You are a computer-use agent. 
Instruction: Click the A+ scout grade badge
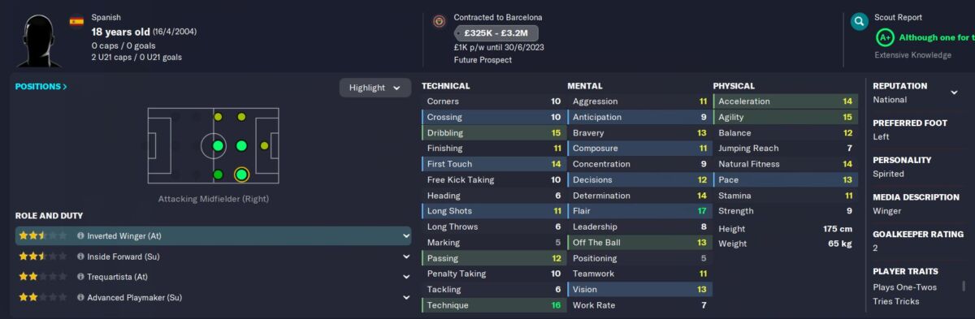pos(885,37)
